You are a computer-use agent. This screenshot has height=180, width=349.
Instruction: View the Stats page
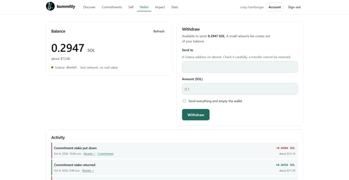pos(174,7)
